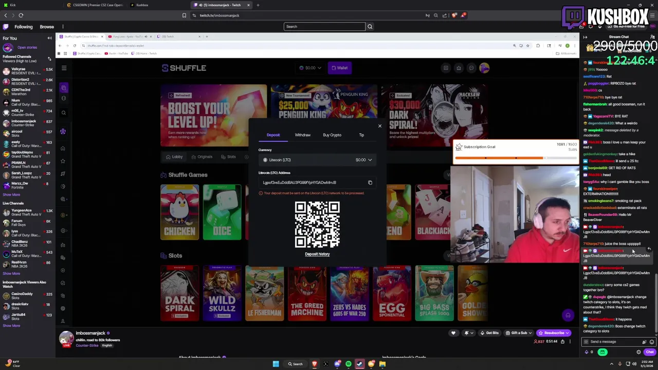Open CasinoDaddy channel in sidebar
The image size is (658, 370).
tap(28, 295)
